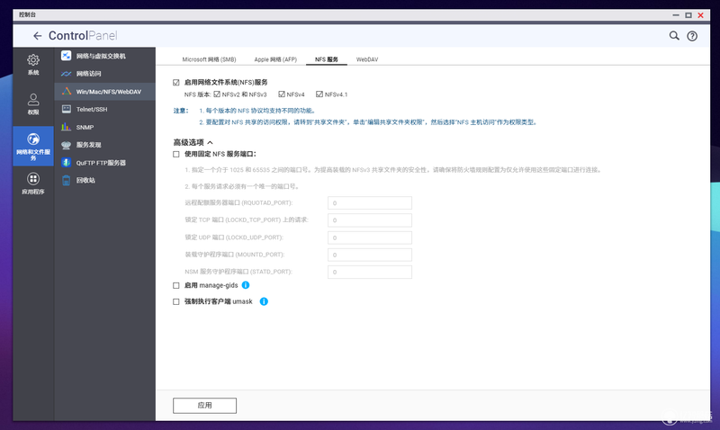The height and width of the screenshot is (430, 720).
Task: Click the MOUNTD_PORT port field
Action: click(370, 255)
